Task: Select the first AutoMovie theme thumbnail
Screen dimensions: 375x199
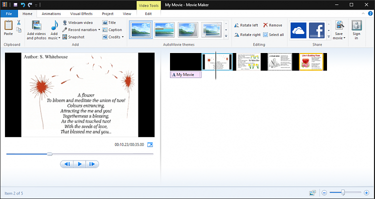Action: tap(140, 30)
